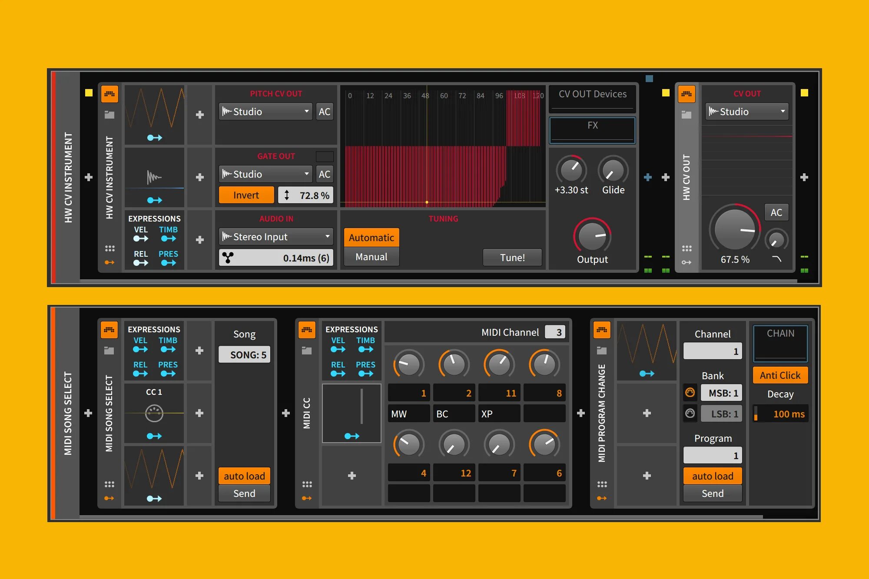Image resolution: width=869 pixels, height=579 pixels.
Task: Select Manual tuning mode
Action: click(x=371, y=257)
